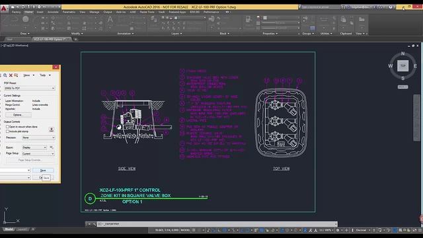Enable the Open in viewer when done checkbox
The height and width of the screenshot is (238, 423).
7,126
